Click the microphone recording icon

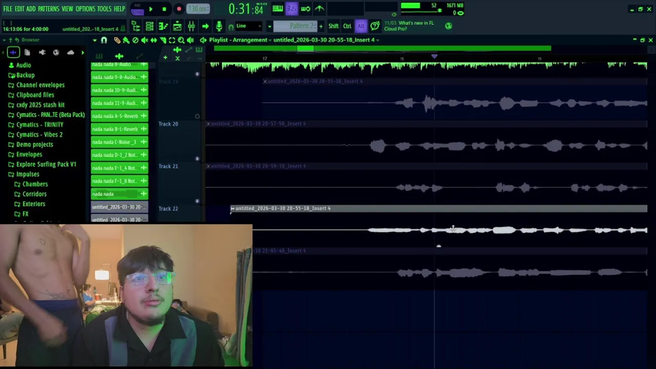pyautogui.click(x=219, y=26)
